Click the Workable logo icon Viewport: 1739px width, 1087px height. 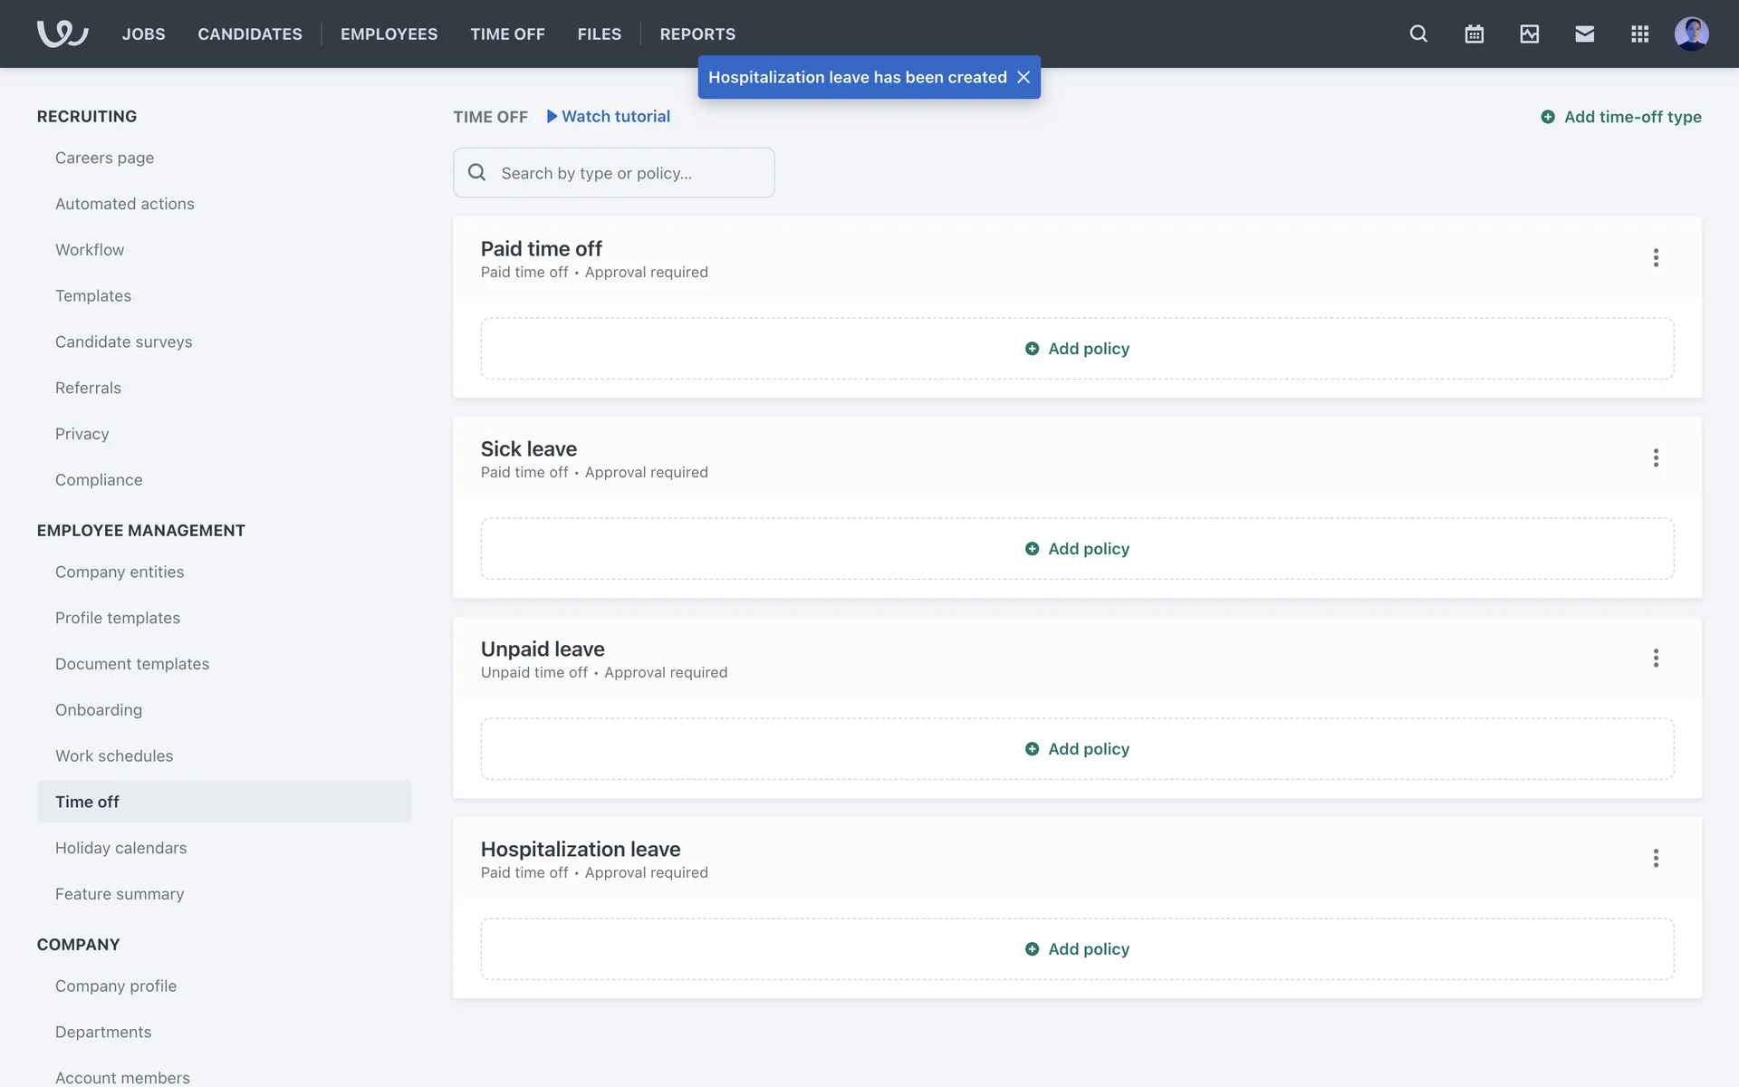(62, 34)
